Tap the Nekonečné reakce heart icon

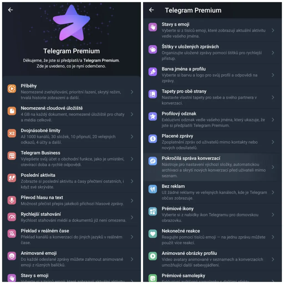[x=153, y=234]
